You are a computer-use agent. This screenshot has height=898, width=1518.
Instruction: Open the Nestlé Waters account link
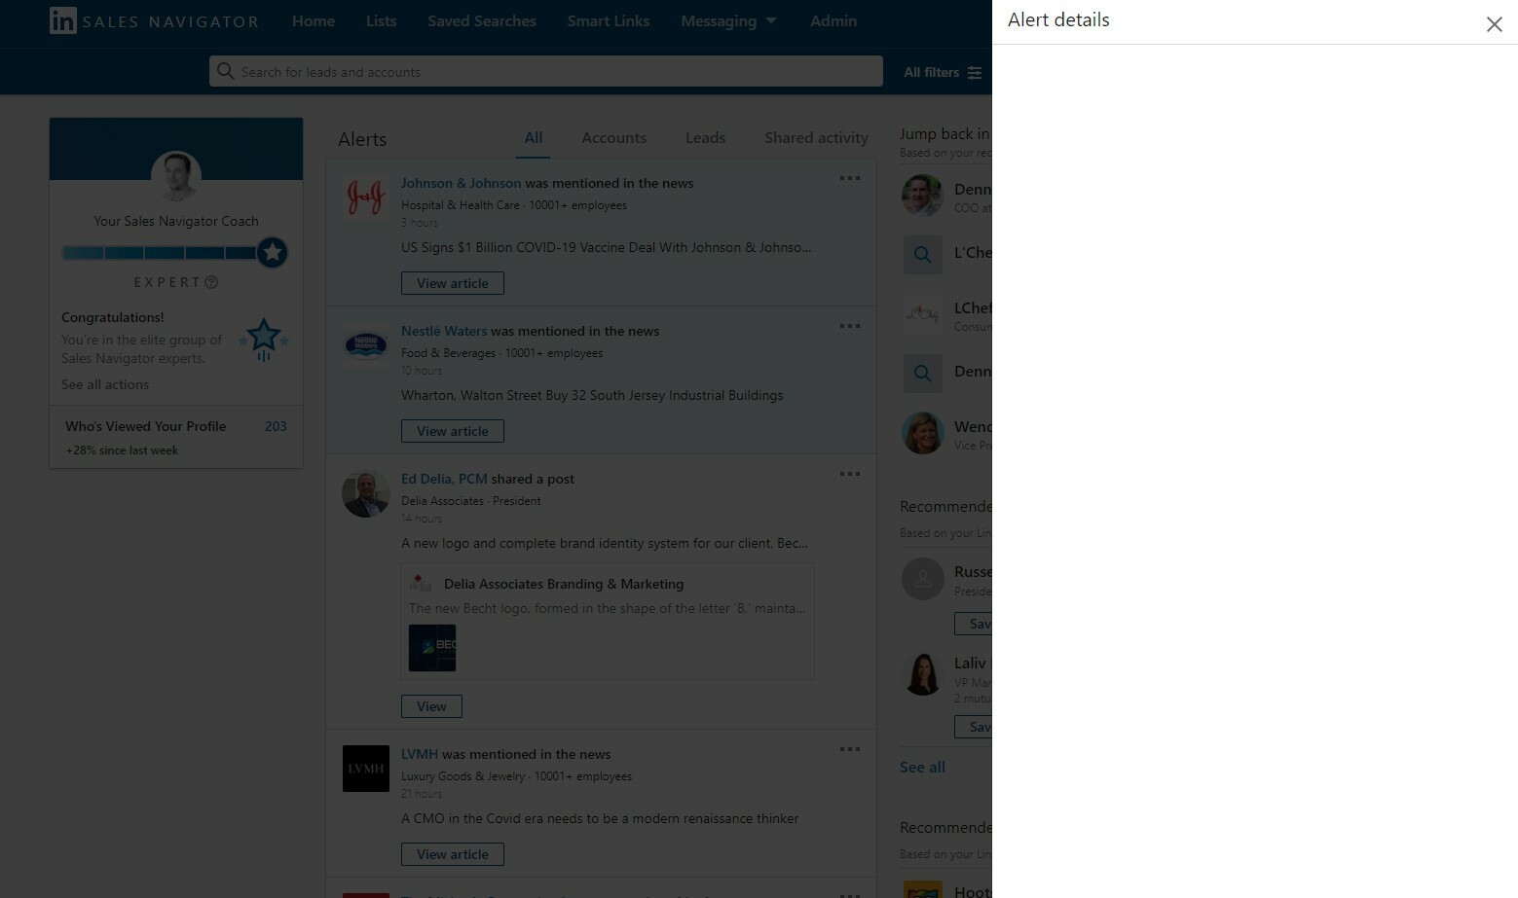(444, 331)
